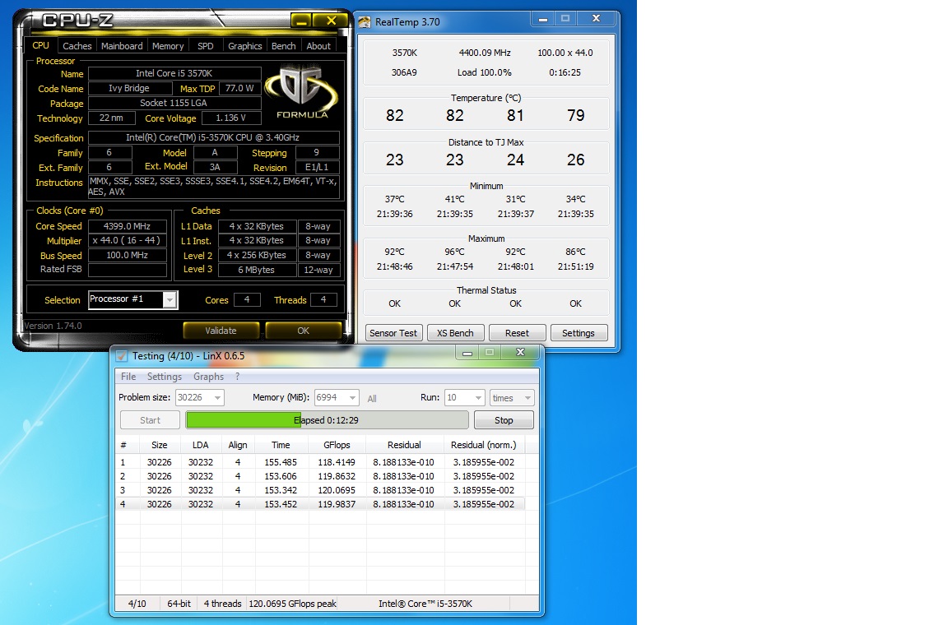Click the Align column header in LinX

pyautogui.click(x=238, y=445)
